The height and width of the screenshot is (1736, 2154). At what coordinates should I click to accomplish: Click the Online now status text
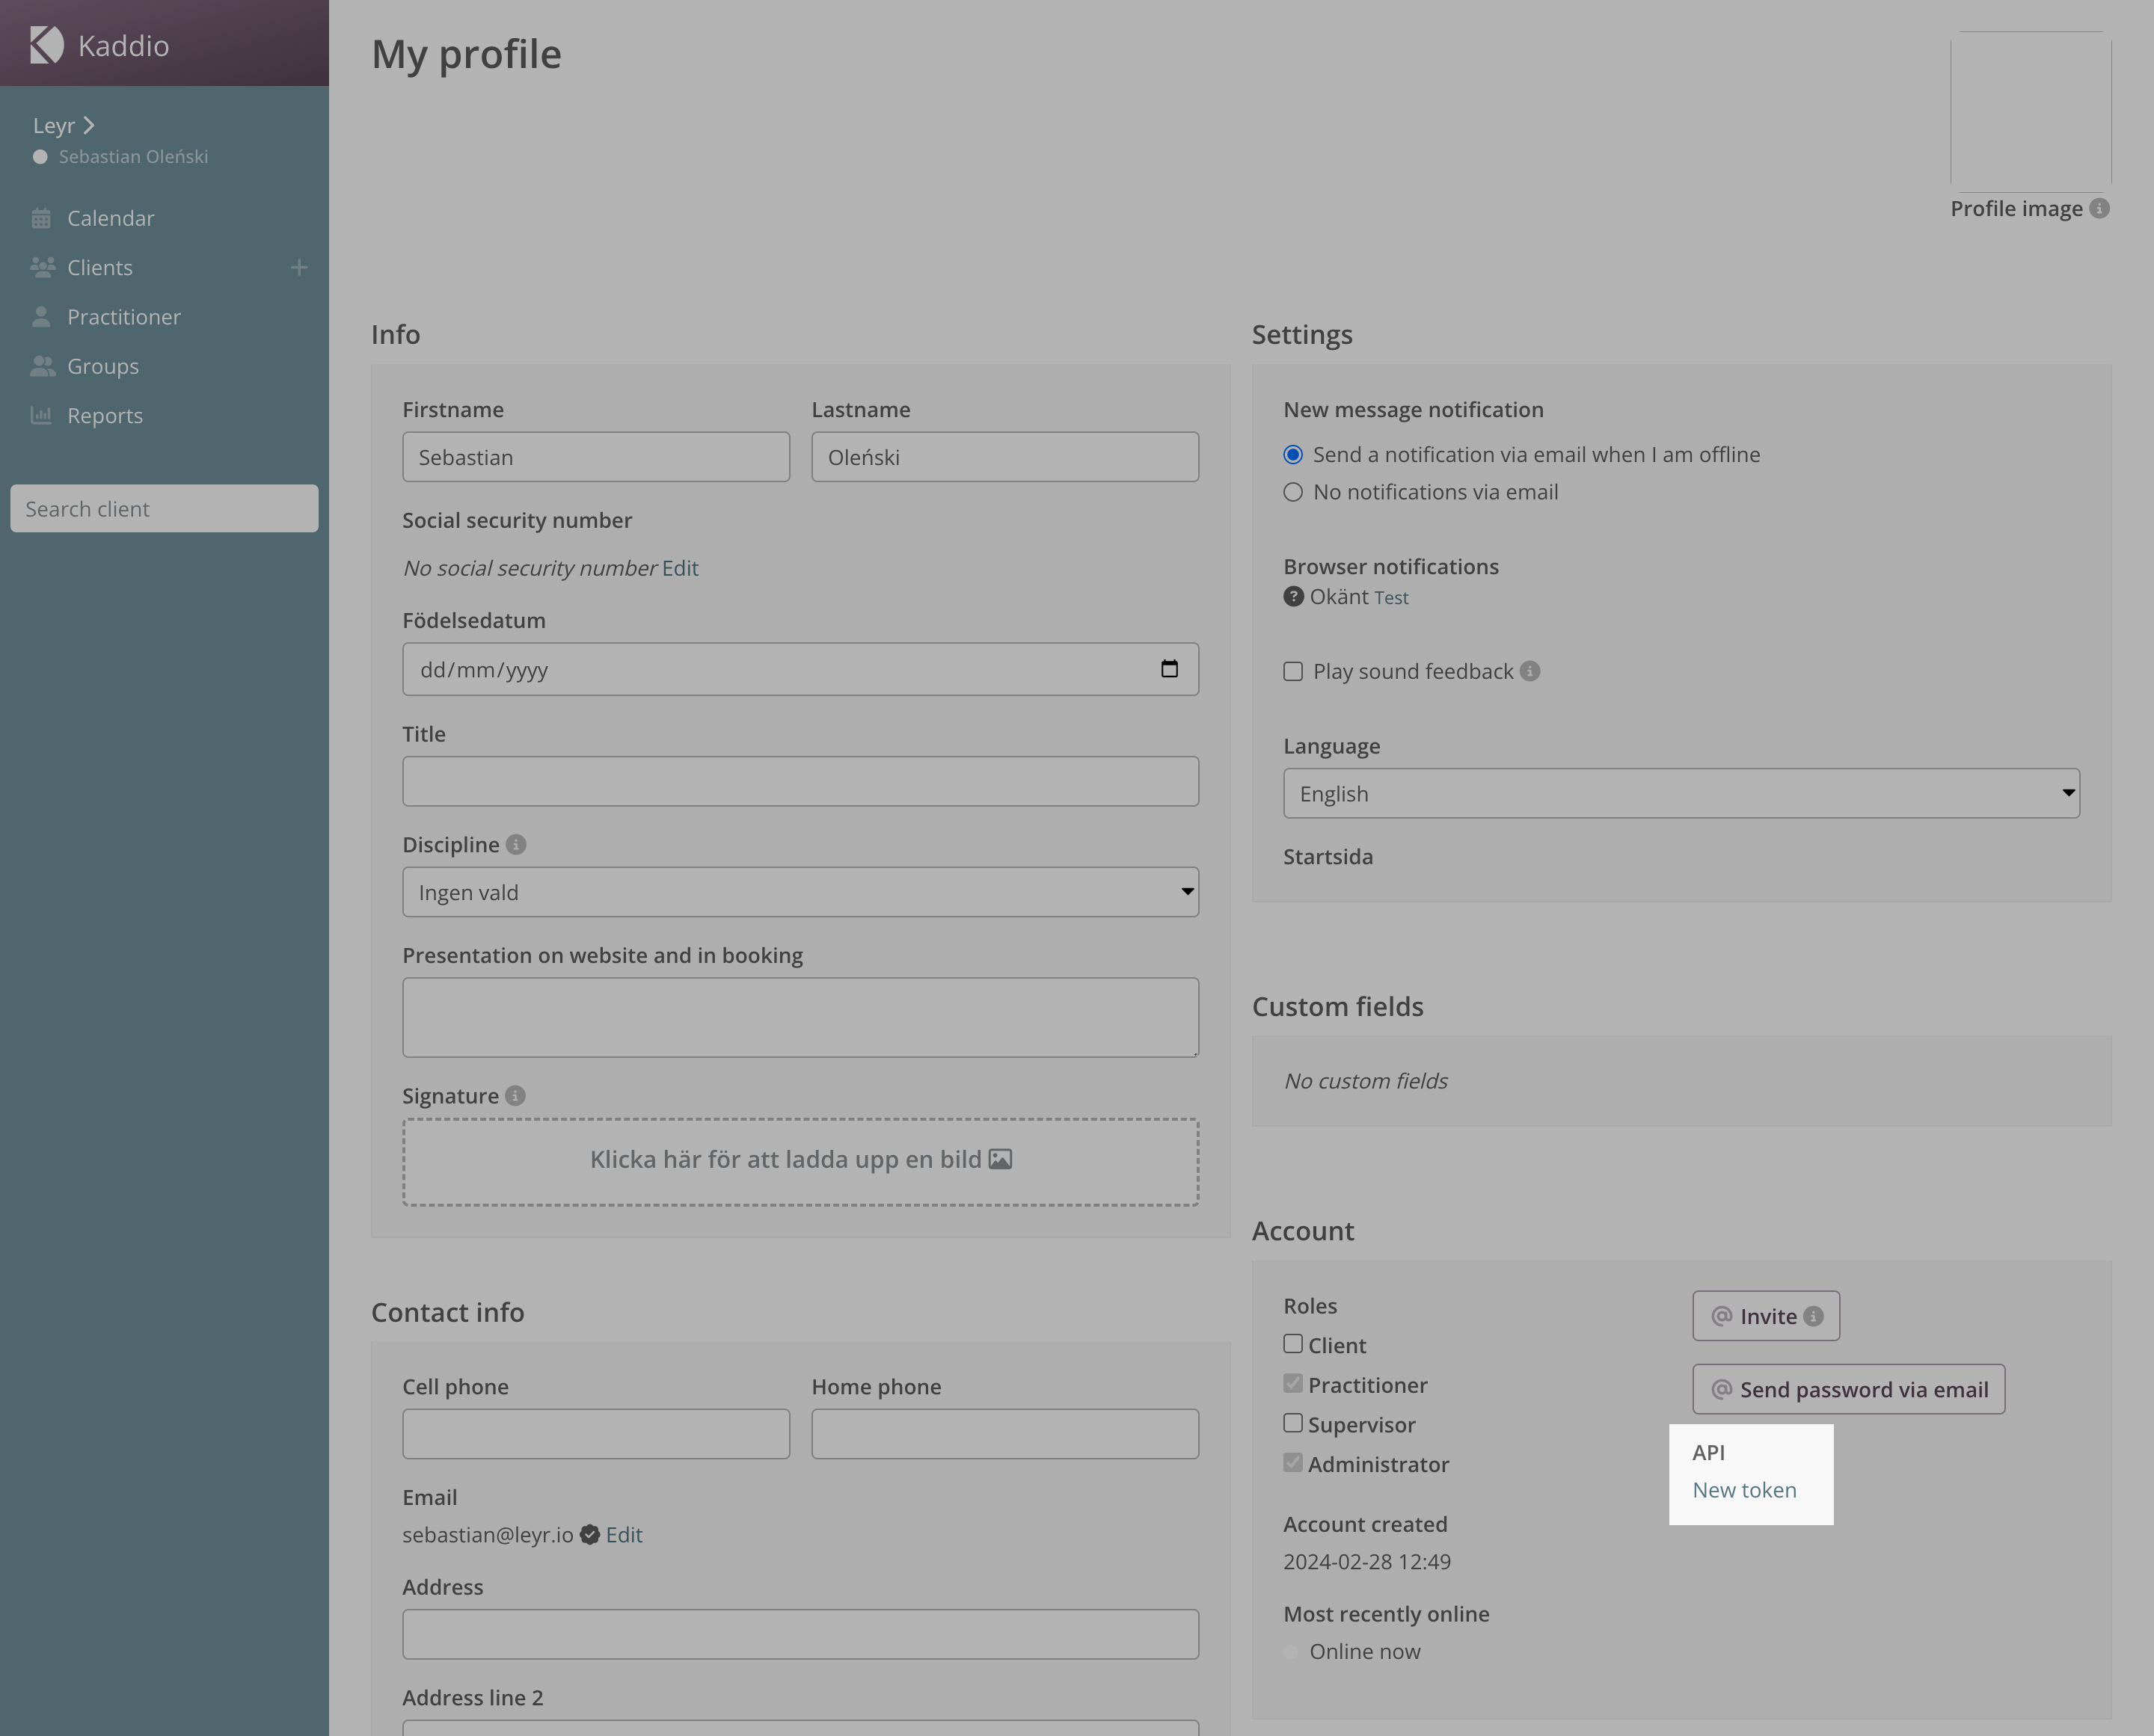1365,1652
